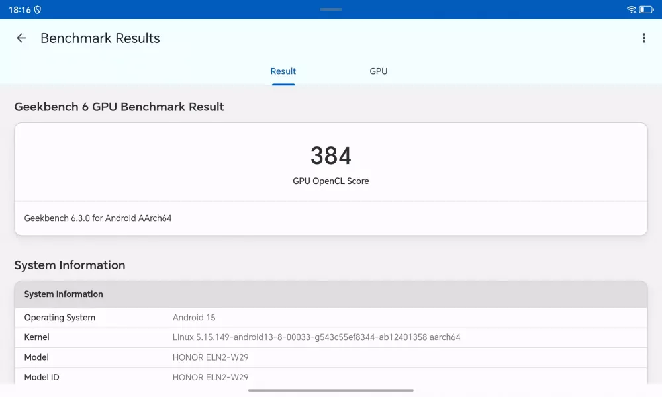Tap the battery status icon
The image size is (662, 397).
pyautogui.click(x=646, y=9)
